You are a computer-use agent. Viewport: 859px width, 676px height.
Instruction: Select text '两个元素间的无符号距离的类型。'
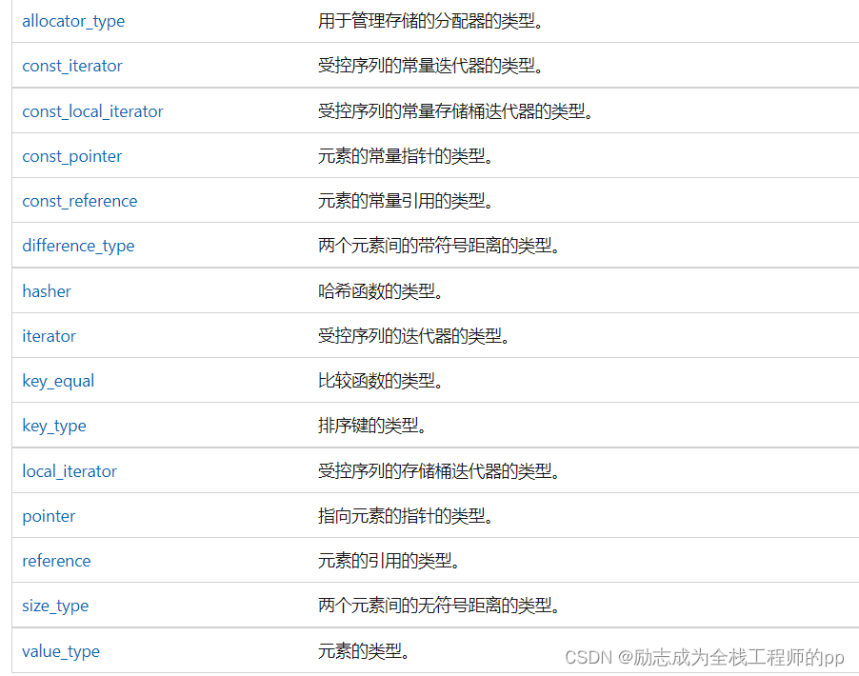pos(439,606)
